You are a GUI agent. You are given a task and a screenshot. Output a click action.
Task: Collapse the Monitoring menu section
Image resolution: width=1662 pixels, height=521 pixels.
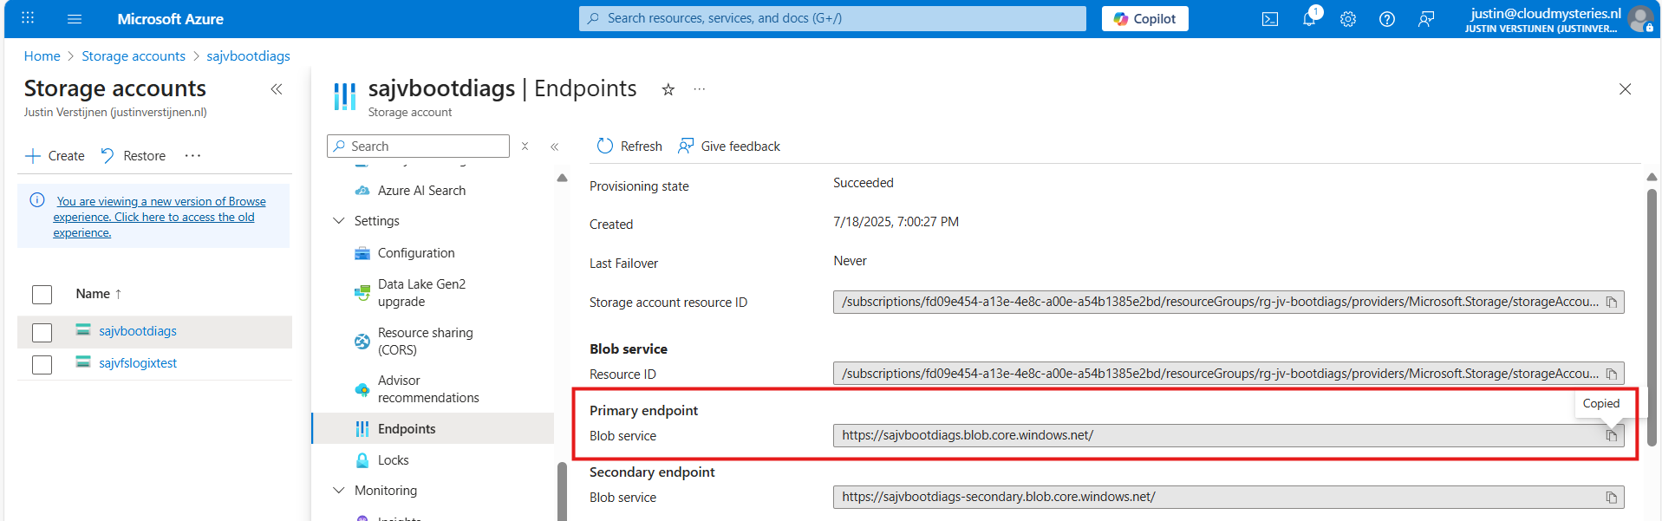[339, 491]
